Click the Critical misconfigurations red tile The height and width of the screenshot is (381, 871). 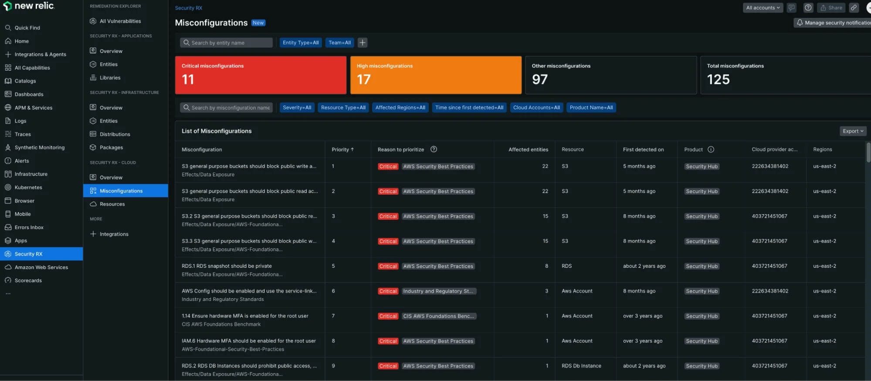(261, 75)
